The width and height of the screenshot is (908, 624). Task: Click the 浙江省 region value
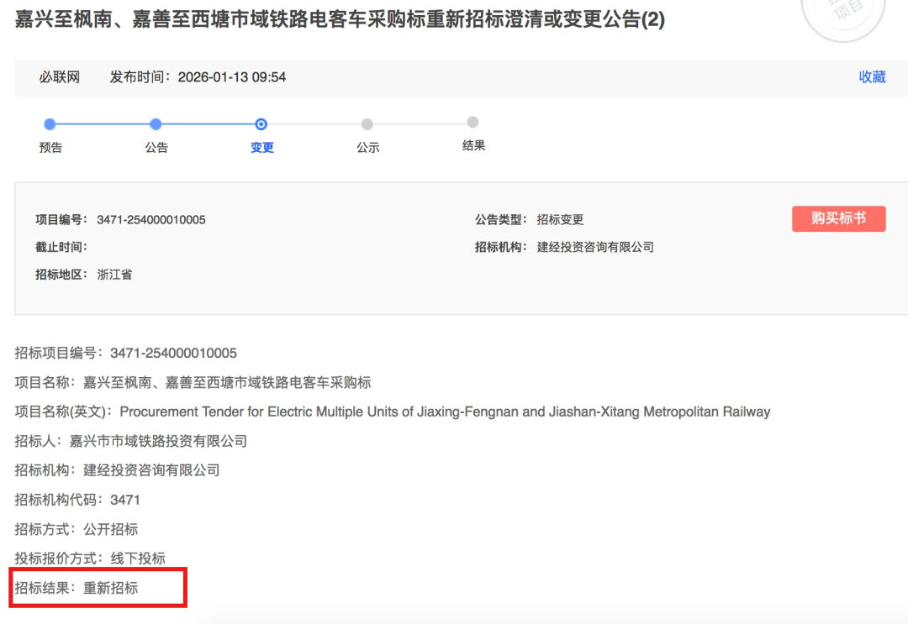[114, 275]
